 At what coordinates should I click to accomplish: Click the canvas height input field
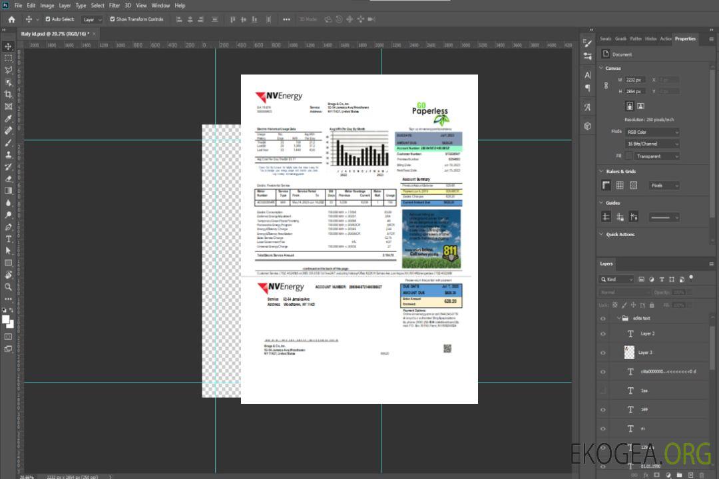(636, 92)
